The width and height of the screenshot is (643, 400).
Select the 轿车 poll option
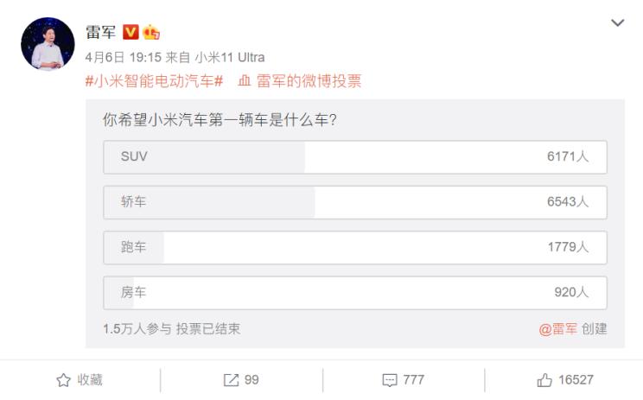pyautogui.click(x=354, y=202)
